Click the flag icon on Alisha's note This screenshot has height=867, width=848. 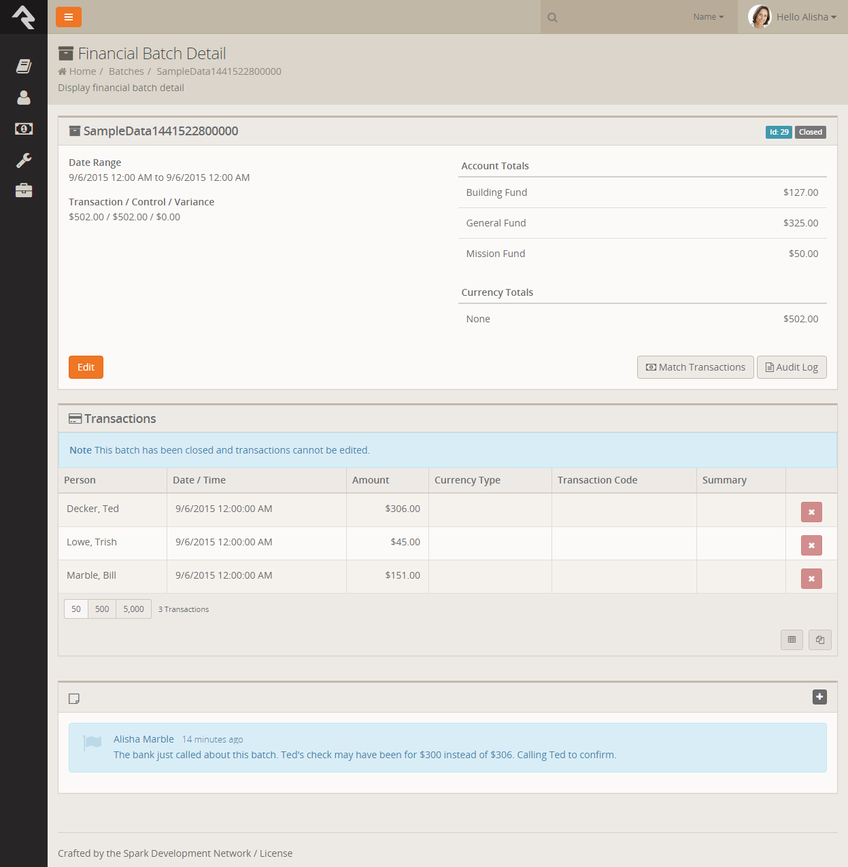point(92,743)
